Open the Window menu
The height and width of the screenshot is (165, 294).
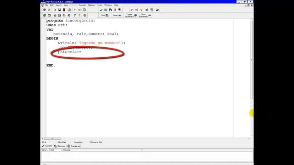pos(108,5)
